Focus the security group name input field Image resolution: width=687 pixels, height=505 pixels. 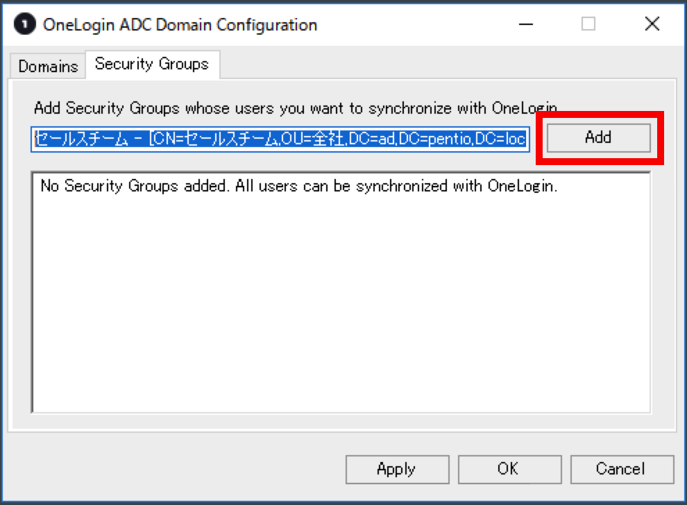point(280,139)
